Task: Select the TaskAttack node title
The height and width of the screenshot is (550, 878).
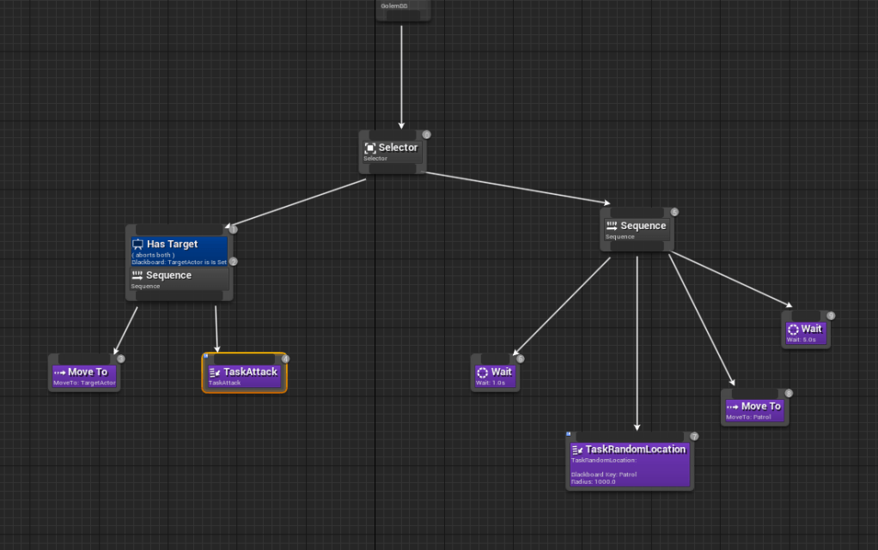Action: coord(250,372)
